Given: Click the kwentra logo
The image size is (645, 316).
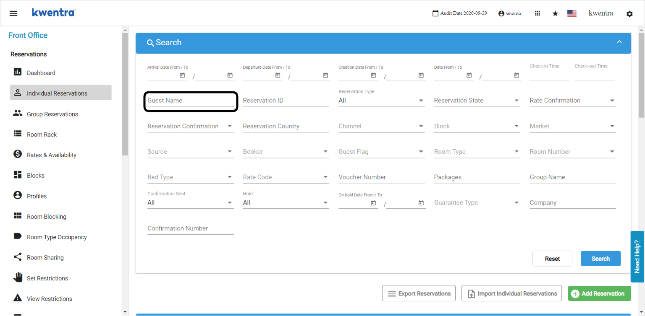Looking at the screenshot, I should (53, 13).
